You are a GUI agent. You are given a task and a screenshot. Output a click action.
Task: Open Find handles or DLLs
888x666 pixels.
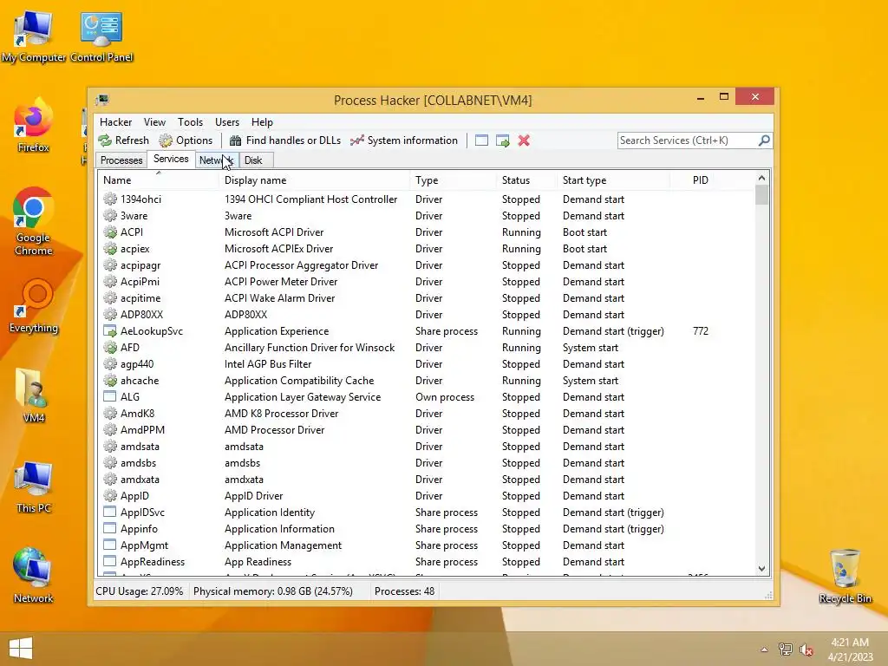point(284,140)
